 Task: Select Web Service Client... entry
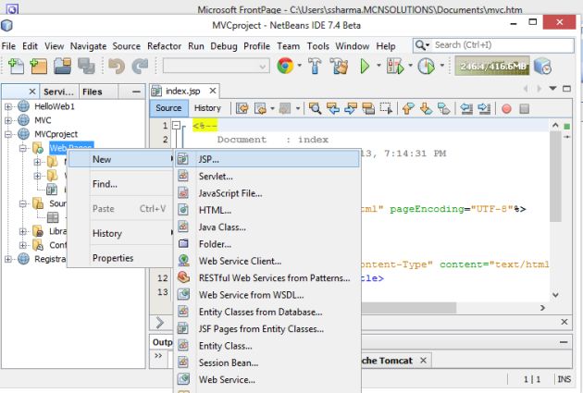267,261
